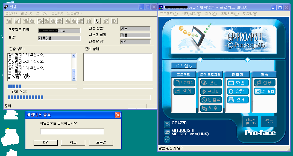Viewport: 293px width, 156px height.
Task: Click the exit door toolbar icon
Action: (x=114, y=21)
